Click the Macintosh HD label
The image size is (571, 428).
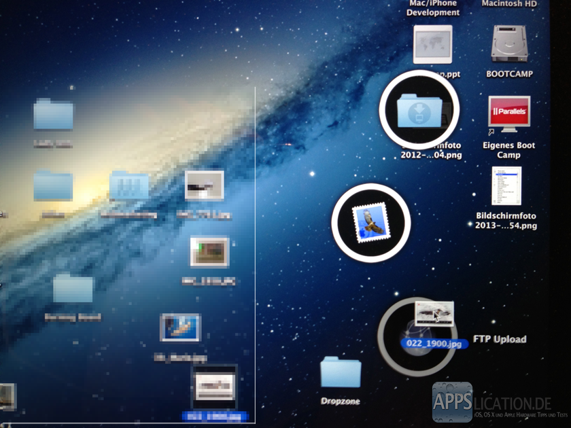click(508, 4)
